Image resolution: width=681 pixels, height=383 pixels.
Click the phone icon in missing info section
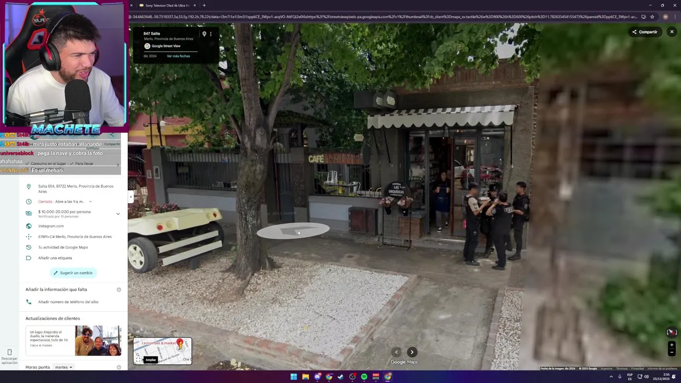tap(29, 302)
